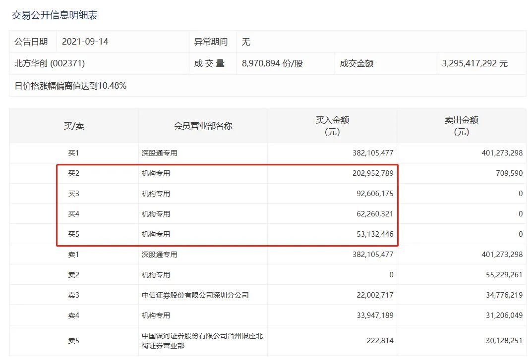Click the 日价格涨幅偏离值达到10.48% note
The width and height of the screenshot is (532, 362).
(x=70, y=86)
